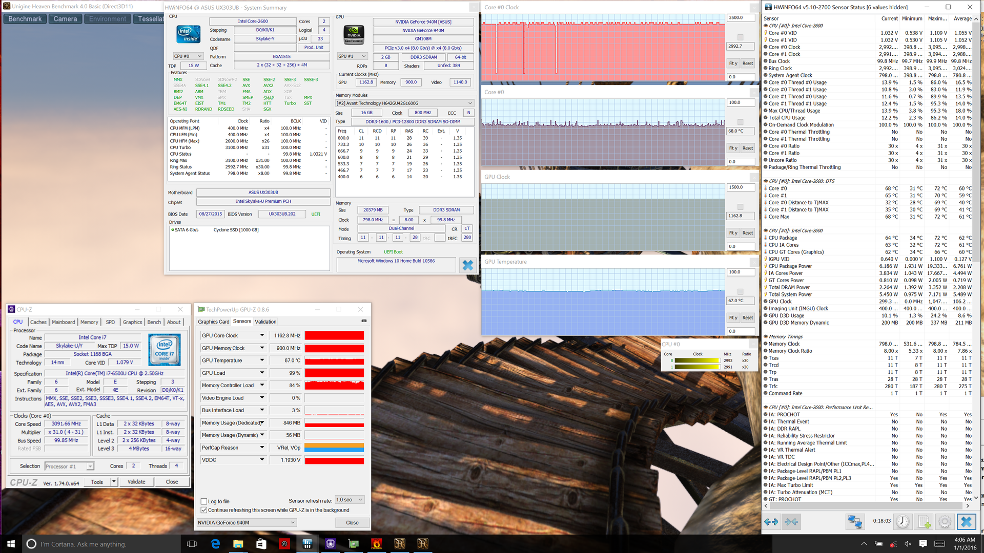984x553 pixels.
Task: Open PerfCap Reason sensor dropdown
Action: tap(262, 448)
